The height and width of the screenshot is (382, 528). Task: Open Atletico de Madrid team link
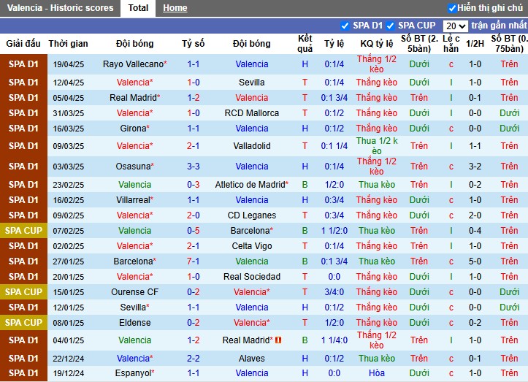[x=251, y=185]
